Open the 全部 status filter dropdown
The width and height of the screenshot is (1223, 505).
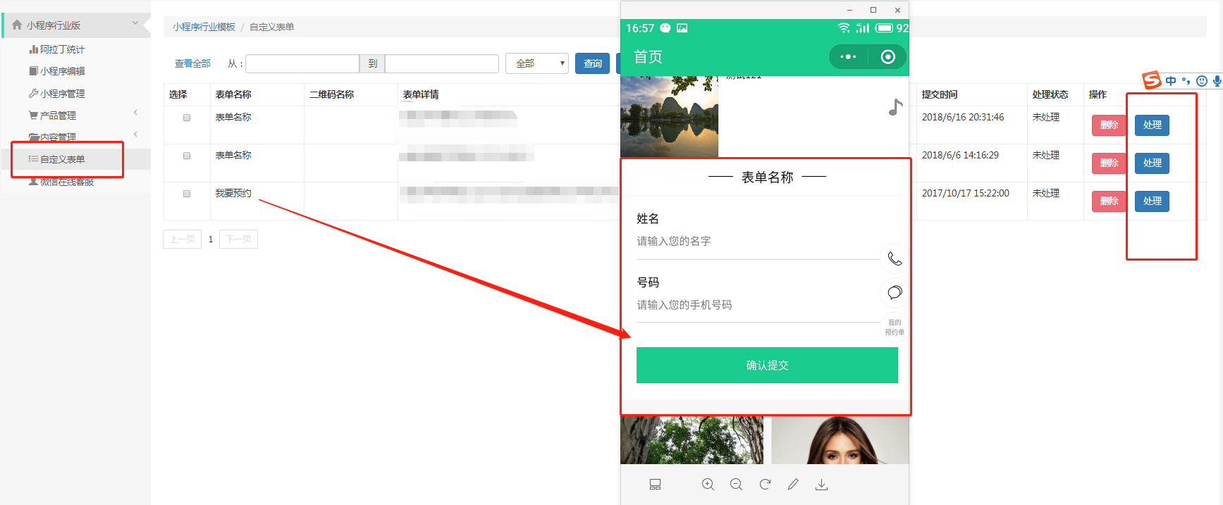tap(536, 63)
